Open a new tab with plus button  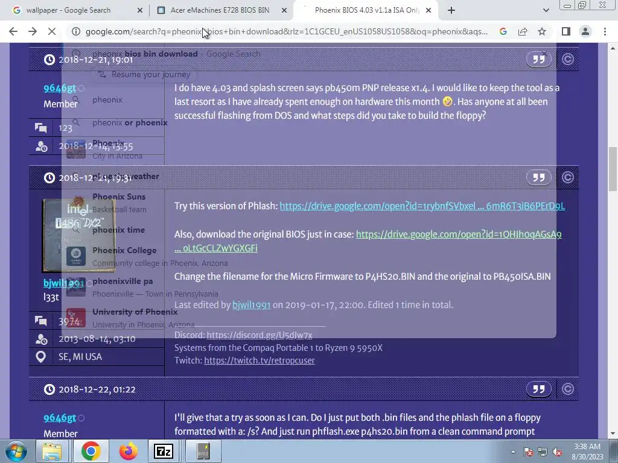click(x=451, y=11)
